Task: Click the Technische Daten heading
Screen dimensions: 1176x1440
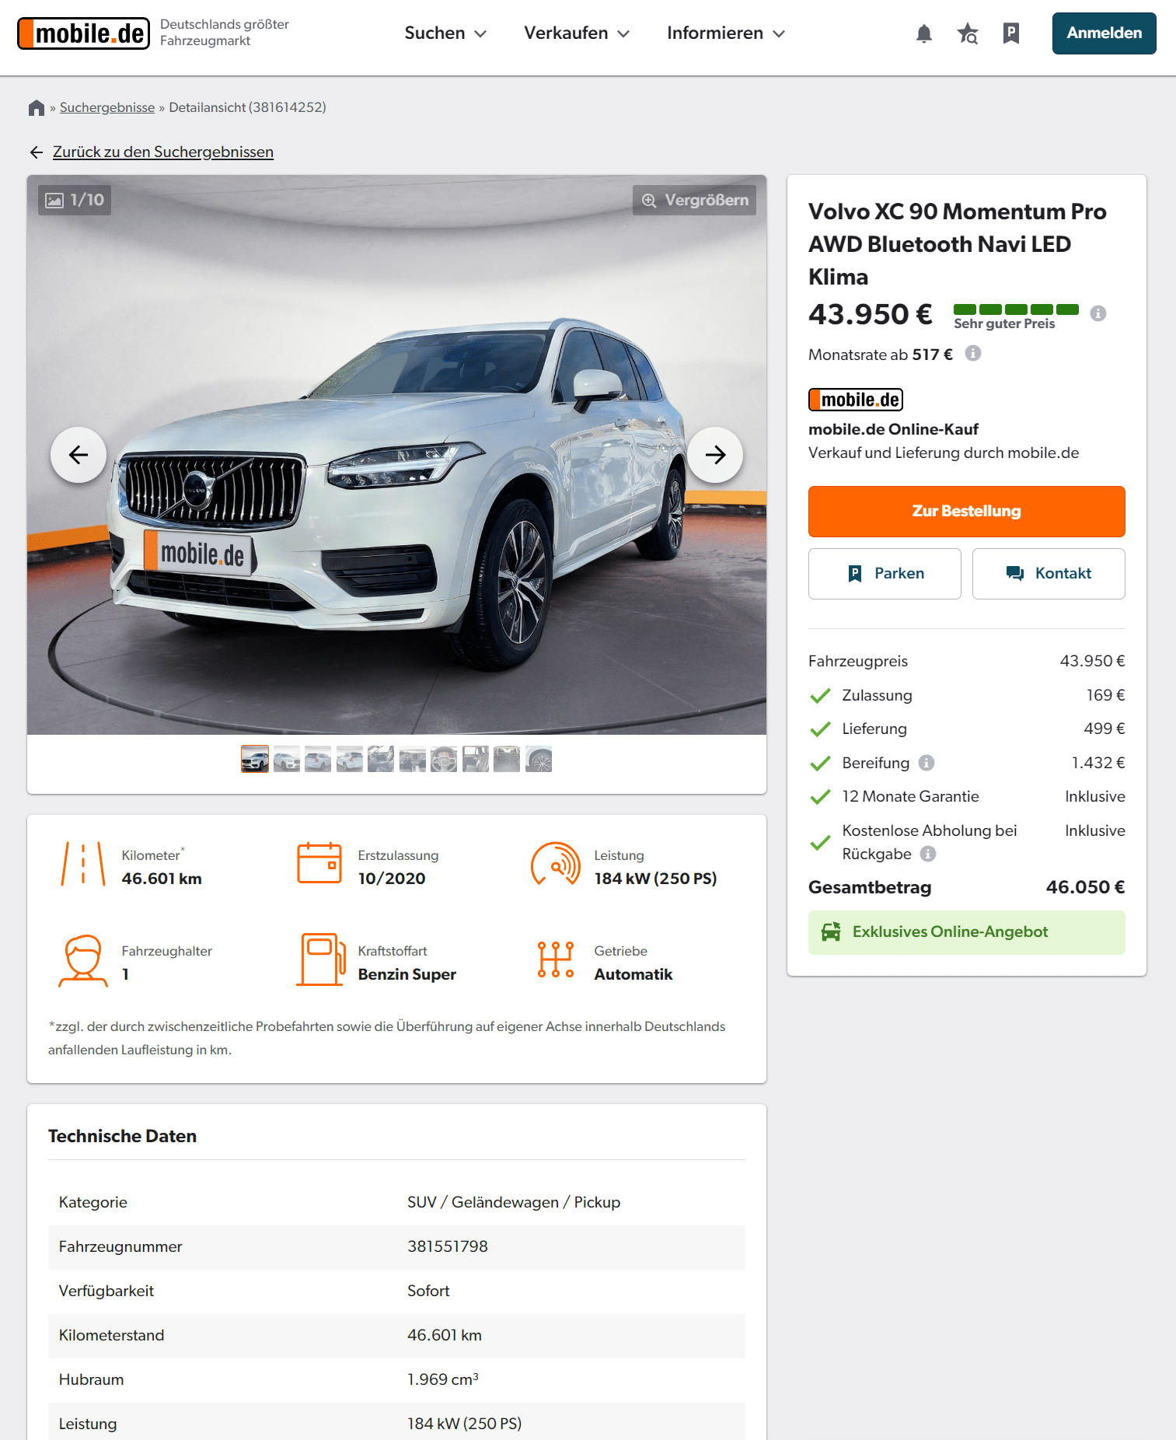Action: coord(122,1136)
